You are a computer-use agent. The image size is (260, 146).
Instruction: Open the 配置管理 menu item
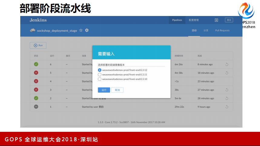(194, 20)
